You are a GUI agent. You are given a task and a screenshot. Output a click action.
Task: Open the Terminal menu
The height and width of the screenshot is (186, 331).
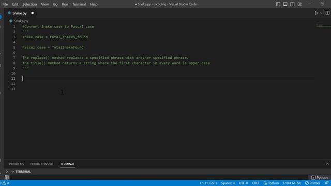pos(79,4)
